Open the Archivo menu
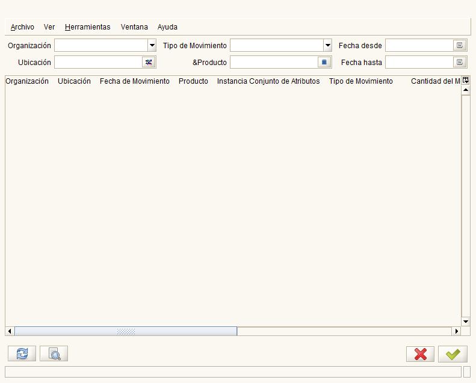This screenshot has width=476, height=383. point(22,27)
